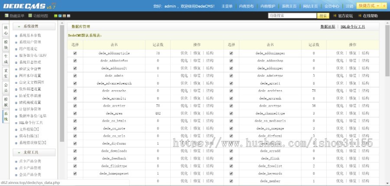
Task: Click the sidebar menu vertical scrollbar
Action: [62, 83]
